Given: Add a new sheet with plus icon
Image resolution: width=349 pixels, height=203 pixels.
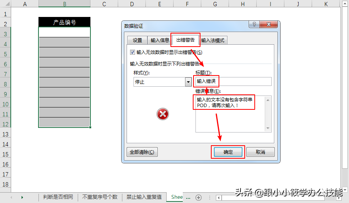Looking at the screenshot, I should pyautogui.click(x=199, y=198).
